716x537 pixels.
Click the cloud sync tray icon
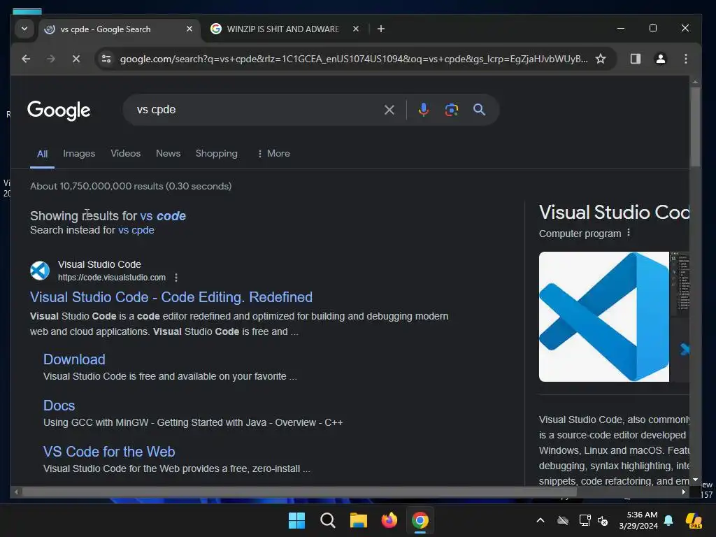coord(563,520)
